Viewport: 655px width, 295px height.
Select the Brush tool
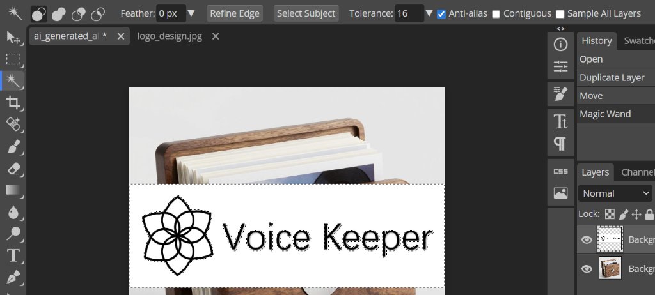point(13,146)
